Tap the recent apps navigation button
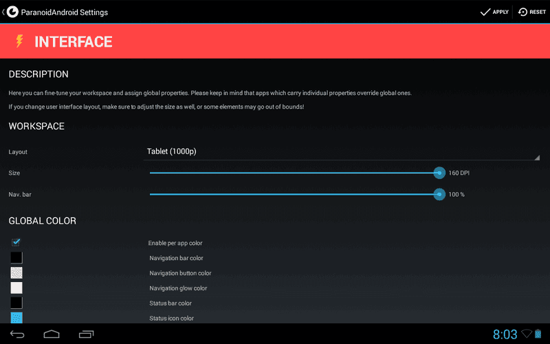 [87, 334]
